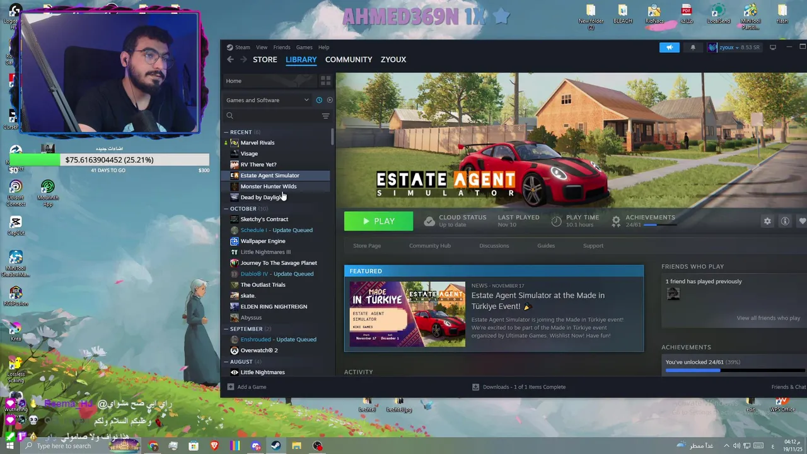This screenshot has width=807, height=454.
Task: Click Add a Game
Action: [x=247, y=387]
